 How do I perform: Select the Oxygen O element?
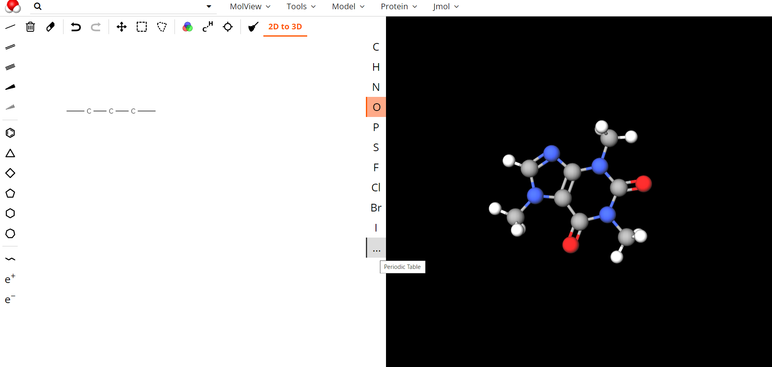376,107
